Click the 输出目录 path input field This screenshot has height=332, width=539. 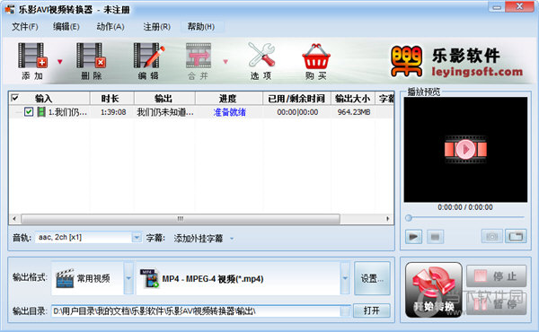pyautogui.click(x=196, y=311)
